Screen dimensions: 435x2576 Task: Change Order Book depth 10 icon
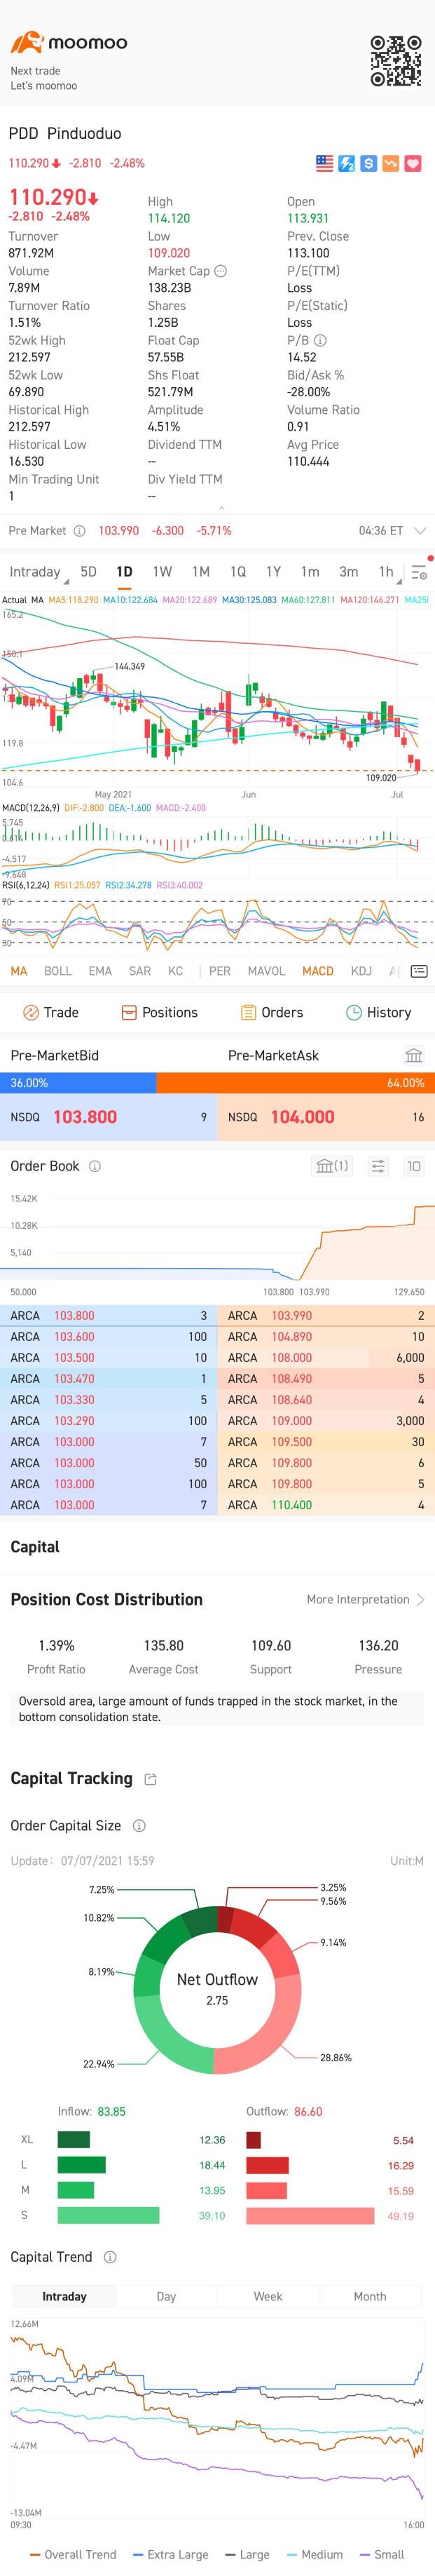click(x=413, y=1166)
